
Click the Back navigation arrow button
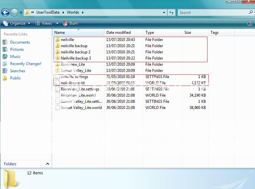coord(5,13)
